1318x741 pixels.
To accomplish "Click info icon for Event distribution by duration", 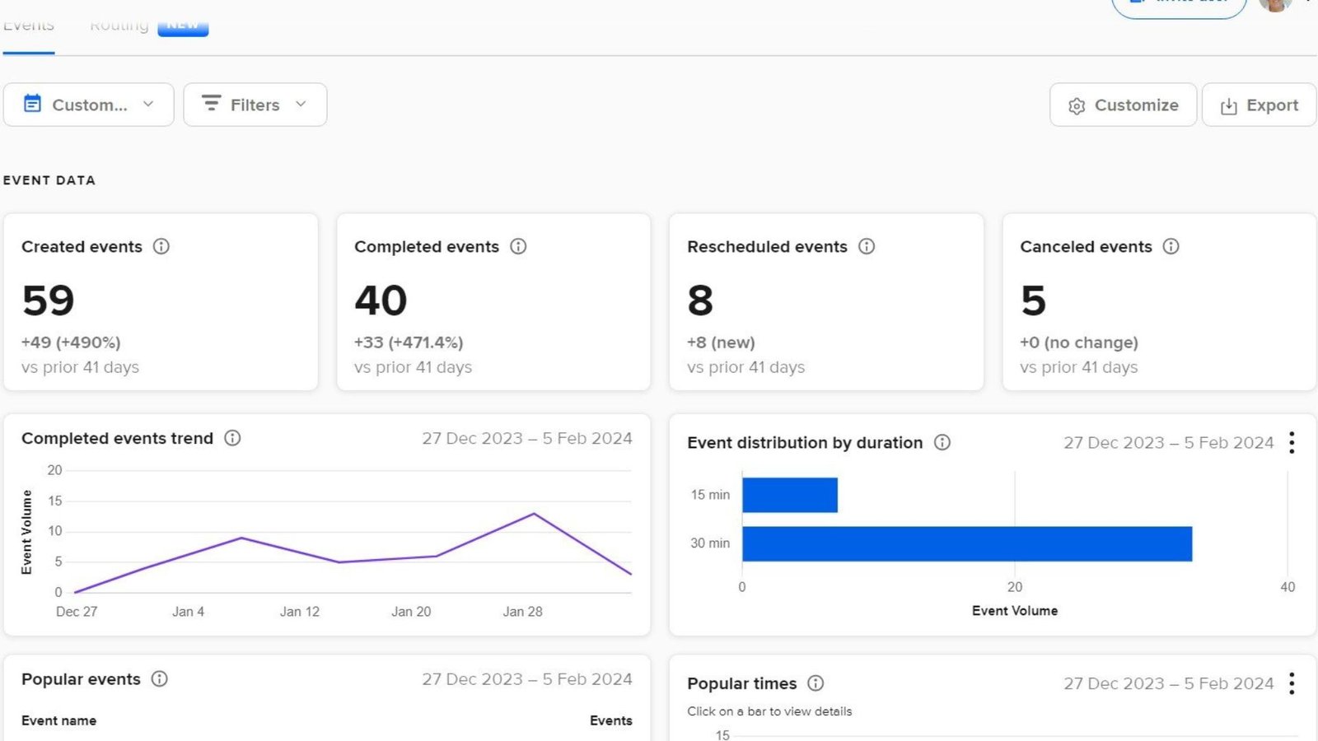I will pos(942,443).
